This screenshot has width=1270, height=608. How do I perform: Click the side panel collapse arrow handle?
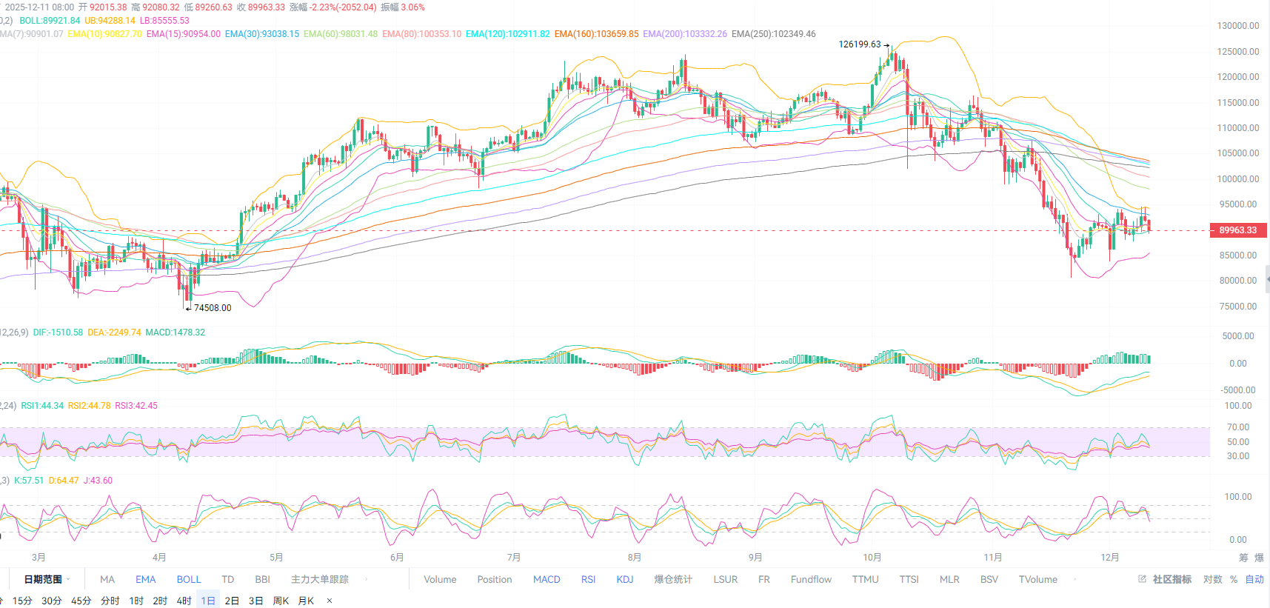[1267, 279]
